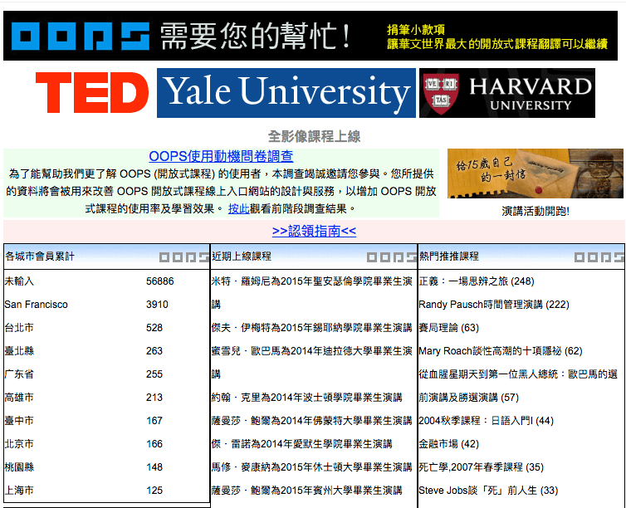Click the OOPS logo in 近期上線課程 header
The height and width of the screenshot is (508, 626).
click(x=392, y=257)
